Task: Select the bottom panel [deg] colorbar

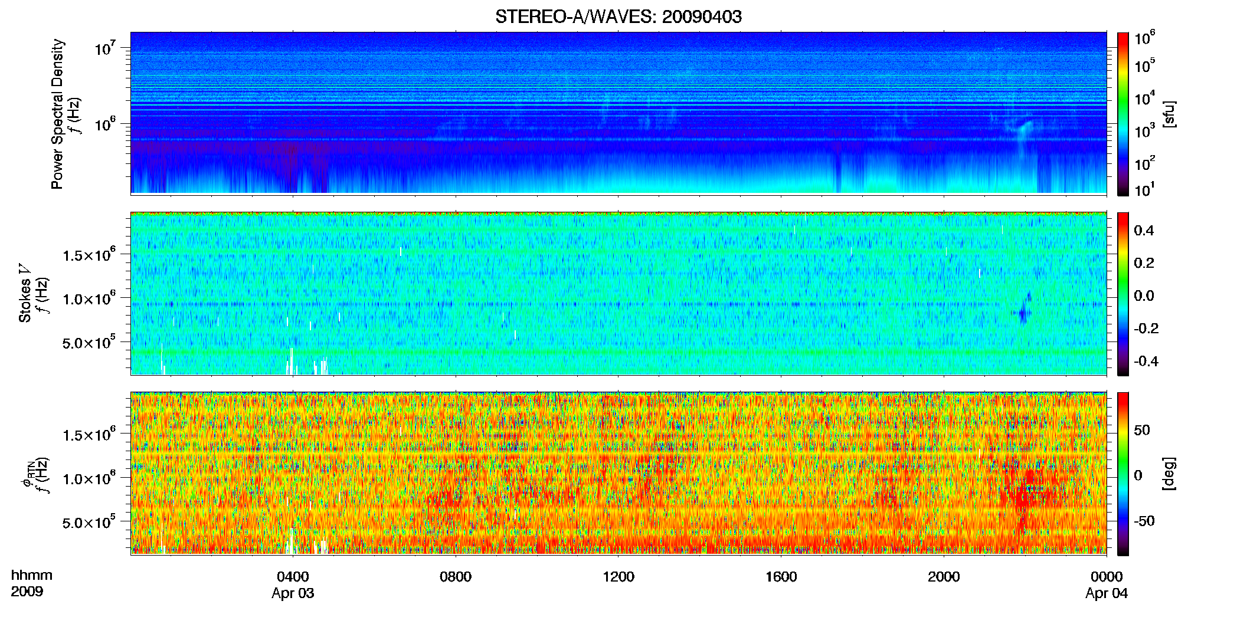Action: pos(1123,474)
